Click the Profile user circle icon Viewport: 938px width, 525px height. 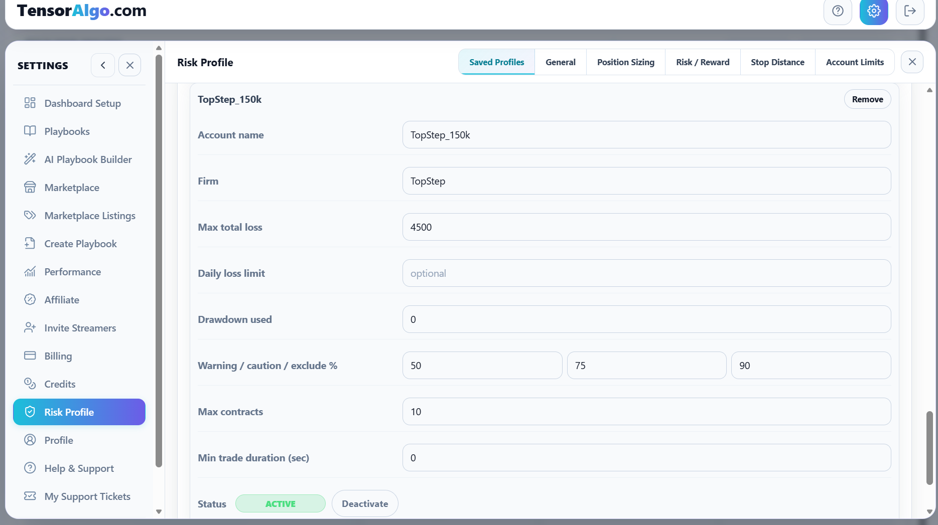pos(30,440)
